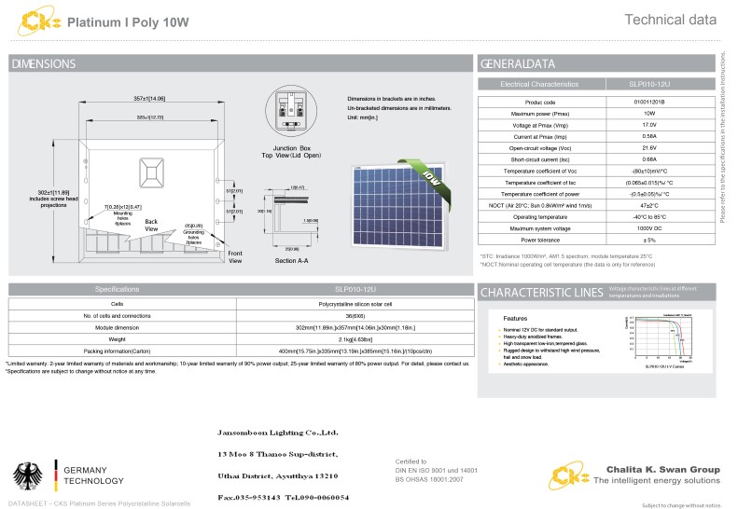This screenshot has height=509, width=738.
Task: Click the 'Produc code' row label
Action: pos(540,103)
